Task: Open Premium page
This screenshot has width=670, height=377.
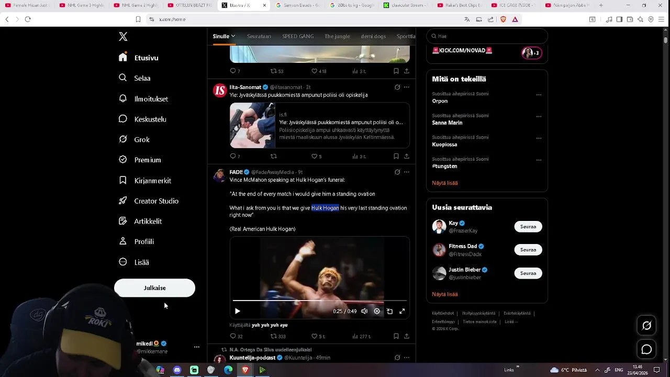Action: coord(140,160)
